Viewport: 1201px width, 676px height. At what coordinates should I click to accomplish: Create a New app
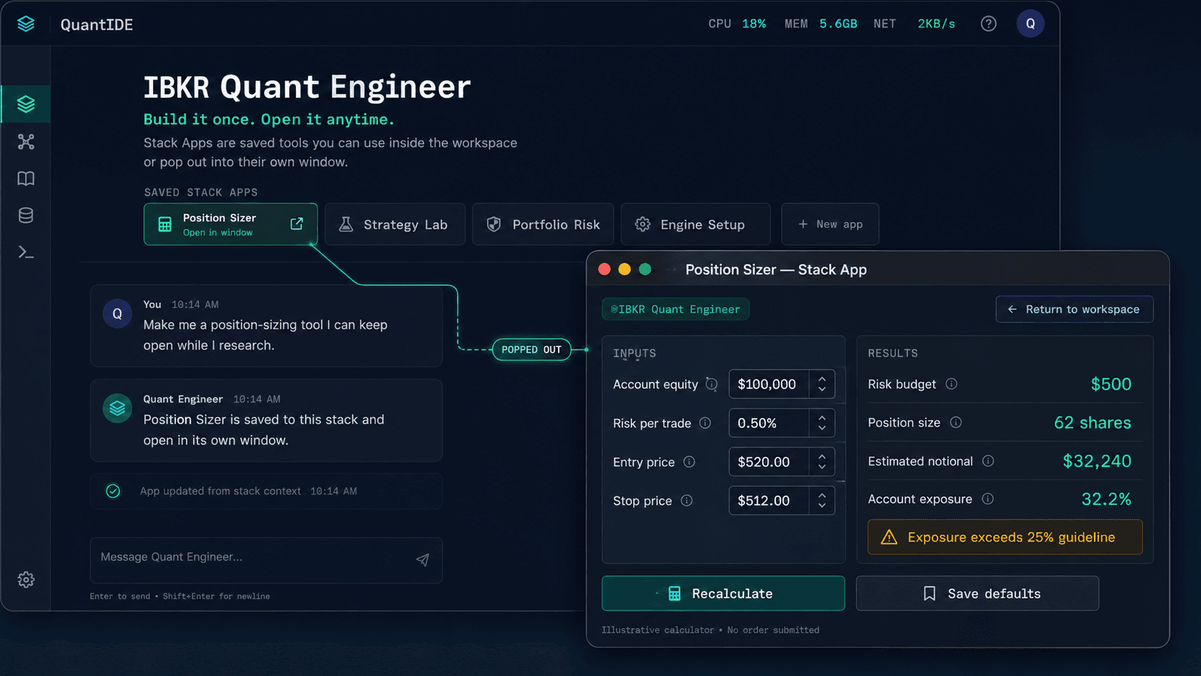coord(830,224)
